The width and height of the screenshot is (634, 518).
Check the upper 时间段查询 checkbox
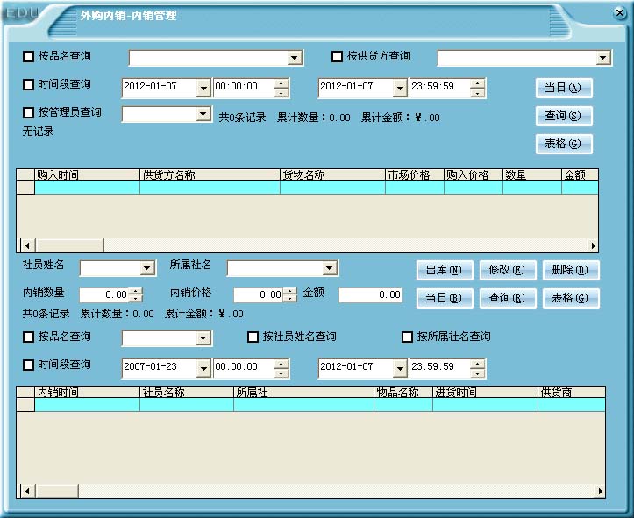point(28,85)
